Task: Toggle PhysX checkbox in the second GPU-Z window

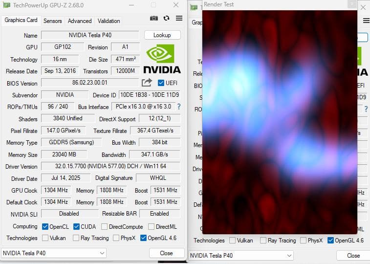Action: pyautogui.click(x=303, y=240)
